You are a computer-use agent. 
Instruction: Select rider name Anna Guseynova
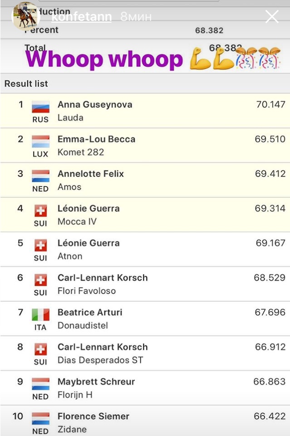click(x=95, y=105)
